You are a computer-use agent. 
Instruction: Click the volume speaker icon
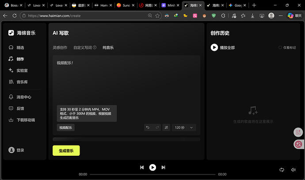click(x=294, y=170)
